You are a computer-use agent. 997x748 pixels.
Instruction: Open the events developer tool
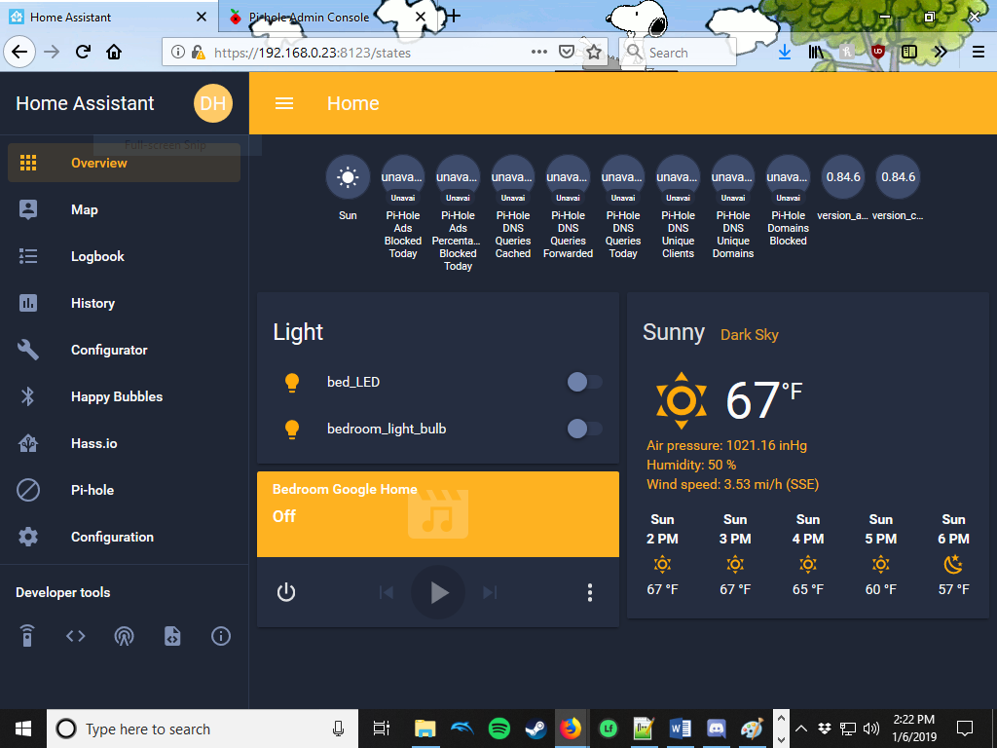pos(124,636)
